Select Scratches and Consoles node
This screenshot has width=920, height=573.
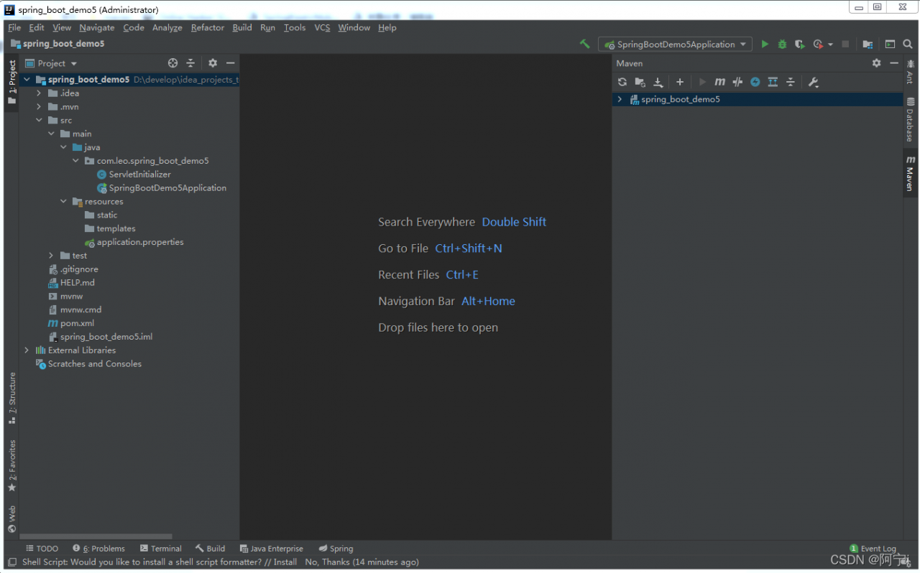(x=95, y=364)
